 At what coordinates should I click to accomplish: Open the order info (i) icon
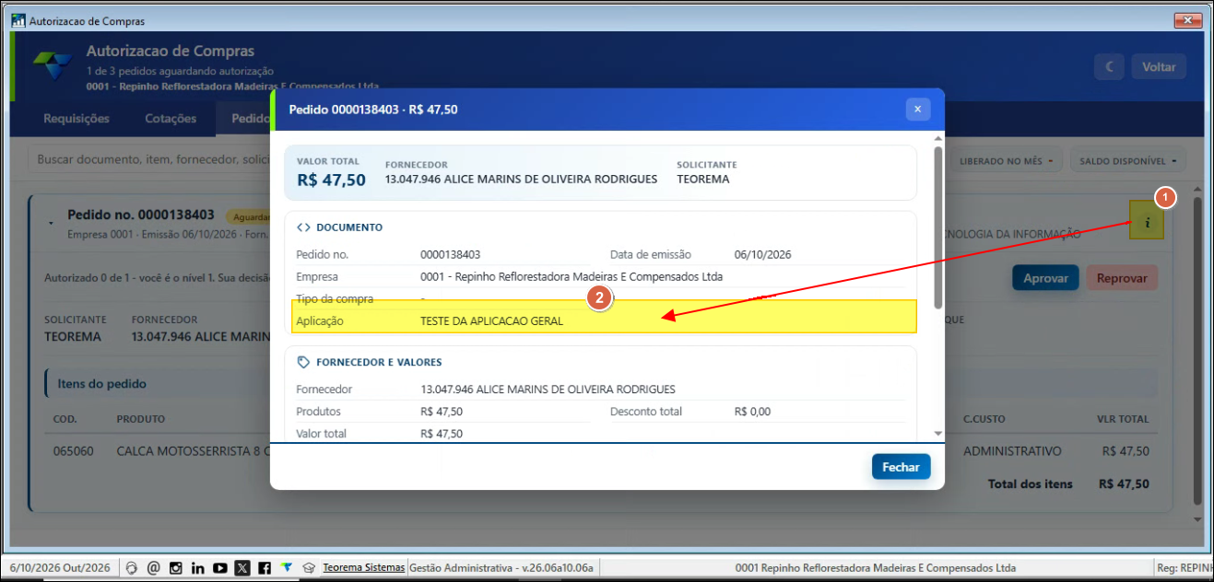coord(1147,222)
